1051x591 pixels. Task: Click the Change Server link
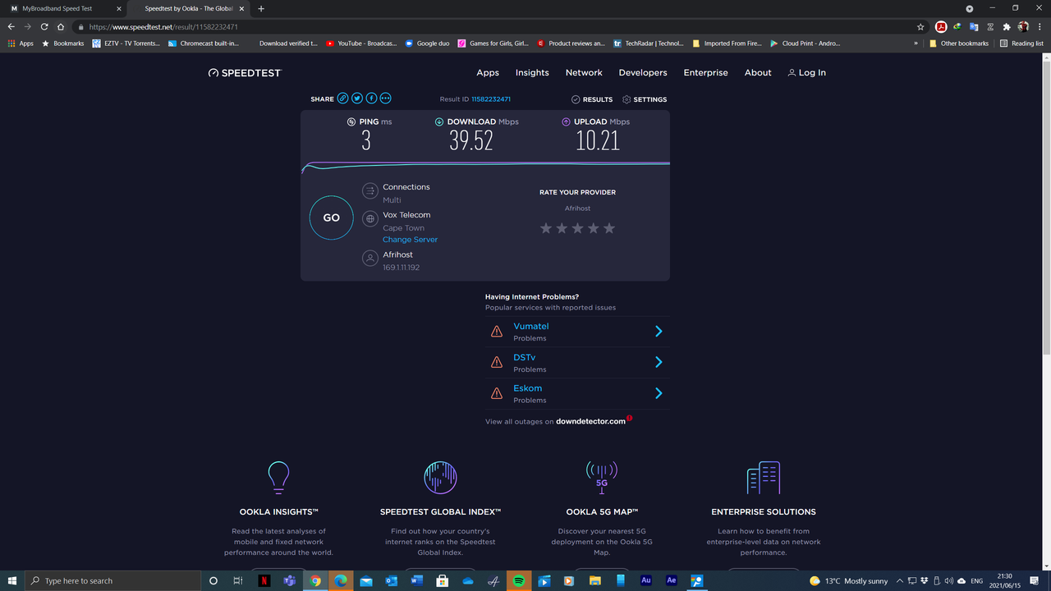(x=410, y=240)
